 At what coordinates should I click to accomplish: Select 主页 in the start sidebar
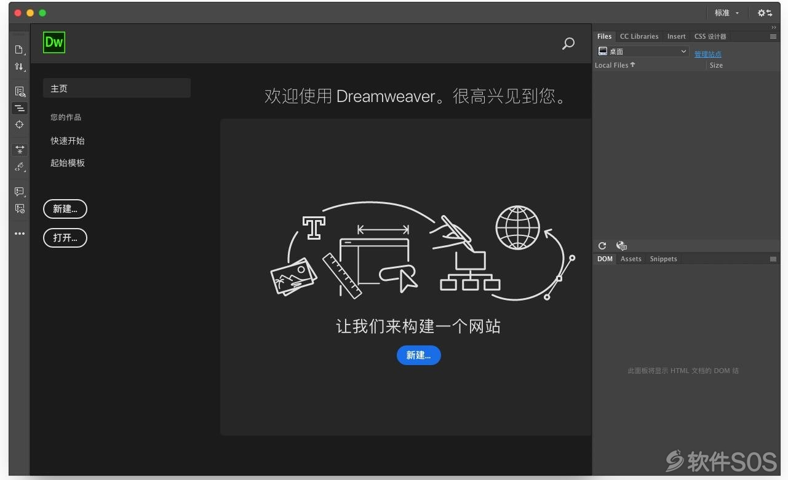[117, 89]
